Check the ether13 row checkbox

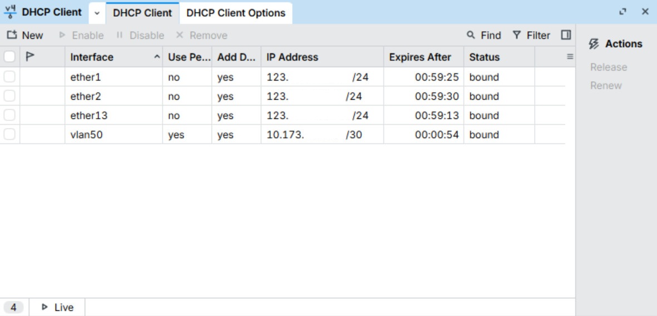(x=9, y=115)
